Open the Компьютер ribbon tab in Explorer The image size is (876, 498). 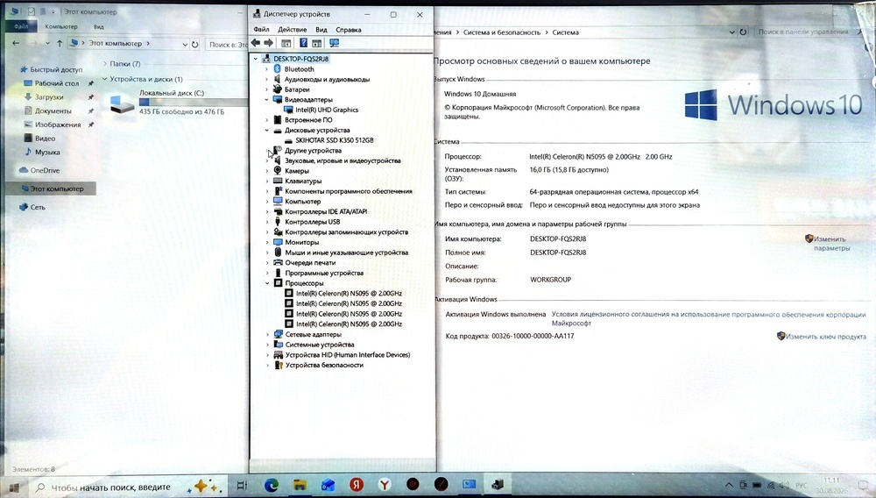(x=61, y=26)
